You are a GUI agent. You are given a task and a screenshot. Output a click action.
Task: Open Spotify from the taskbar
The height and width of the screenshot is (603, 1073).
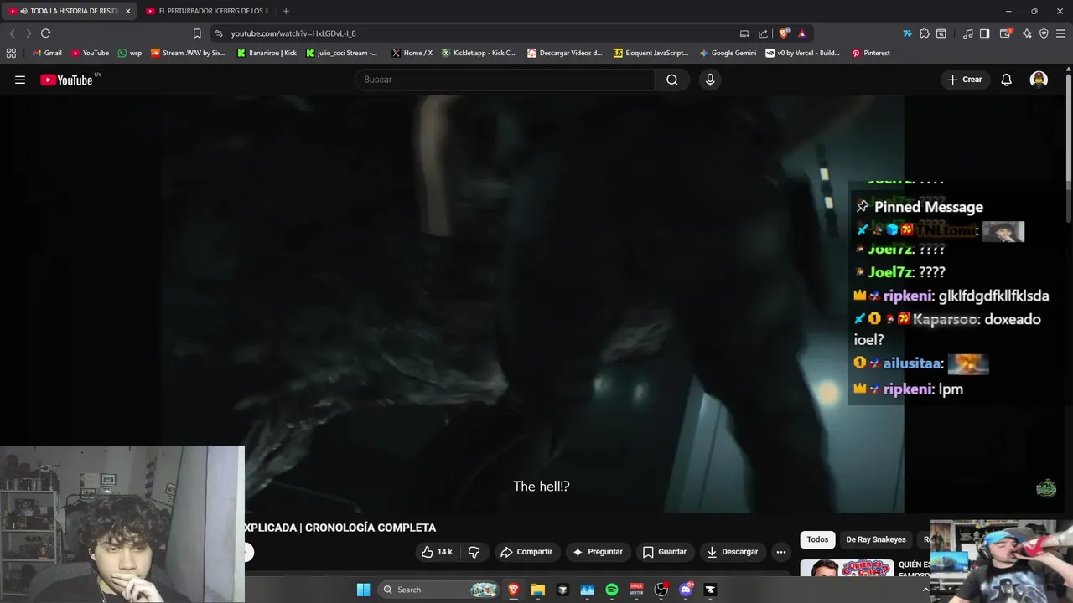click(x=612, y=590)
